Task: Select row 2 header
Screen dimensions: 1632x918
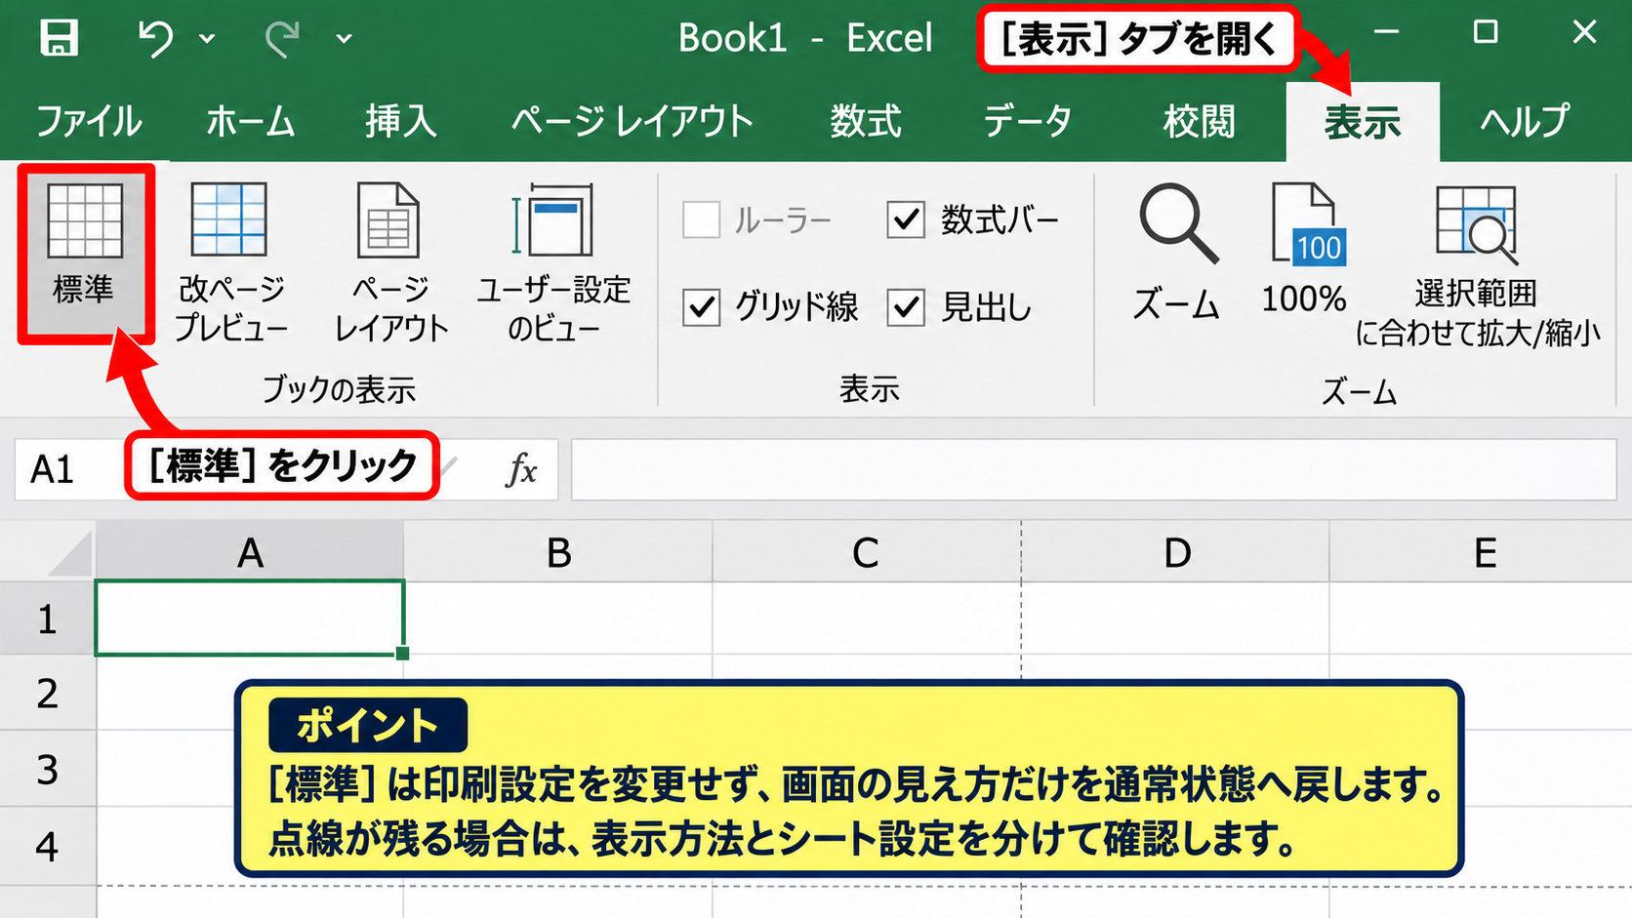Action: (x=47, y=693)
